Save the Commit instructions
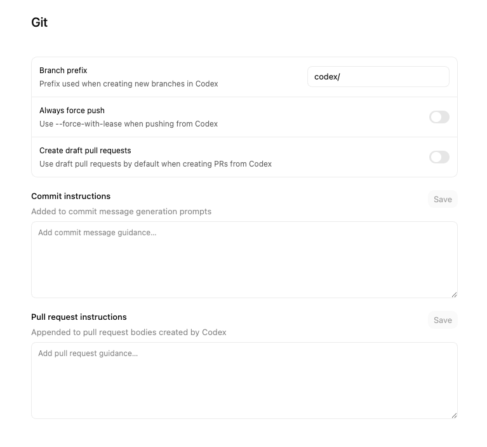This screenshot has height=447, width=487. [443, 200]
